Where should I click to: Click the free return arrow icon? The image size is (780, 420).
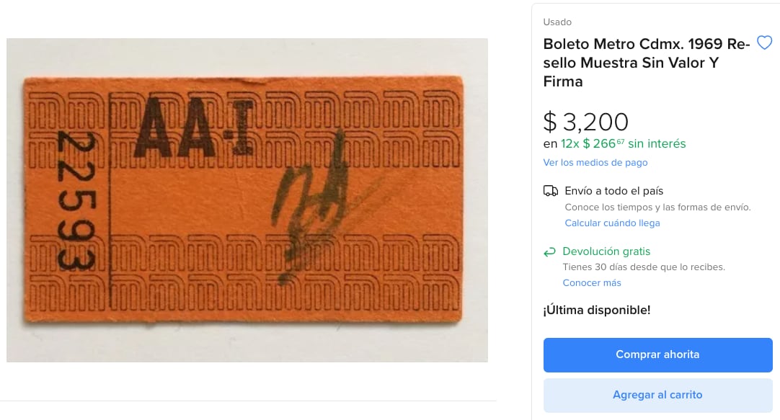click(550, 252)
